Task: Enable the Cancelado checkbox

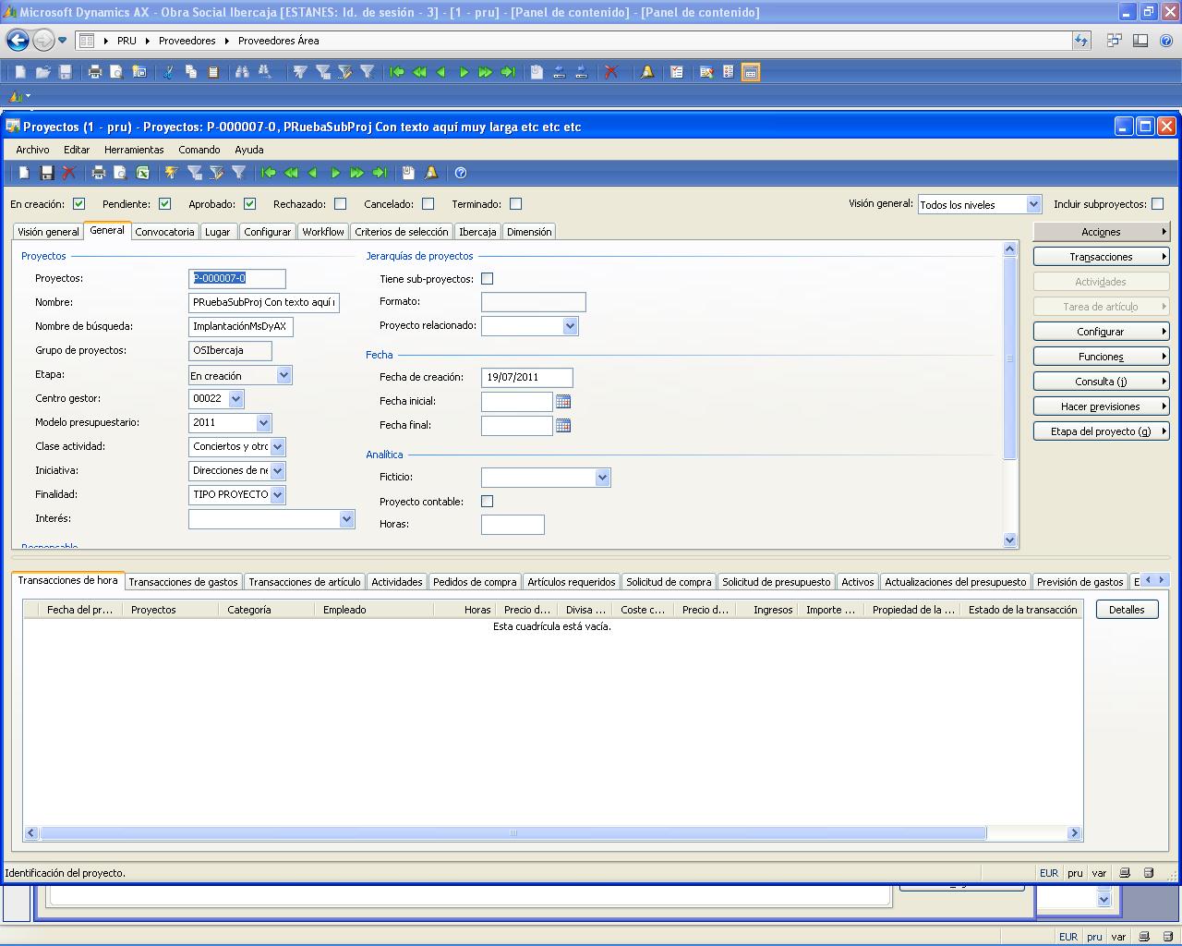Action: [x=428, y=204]
